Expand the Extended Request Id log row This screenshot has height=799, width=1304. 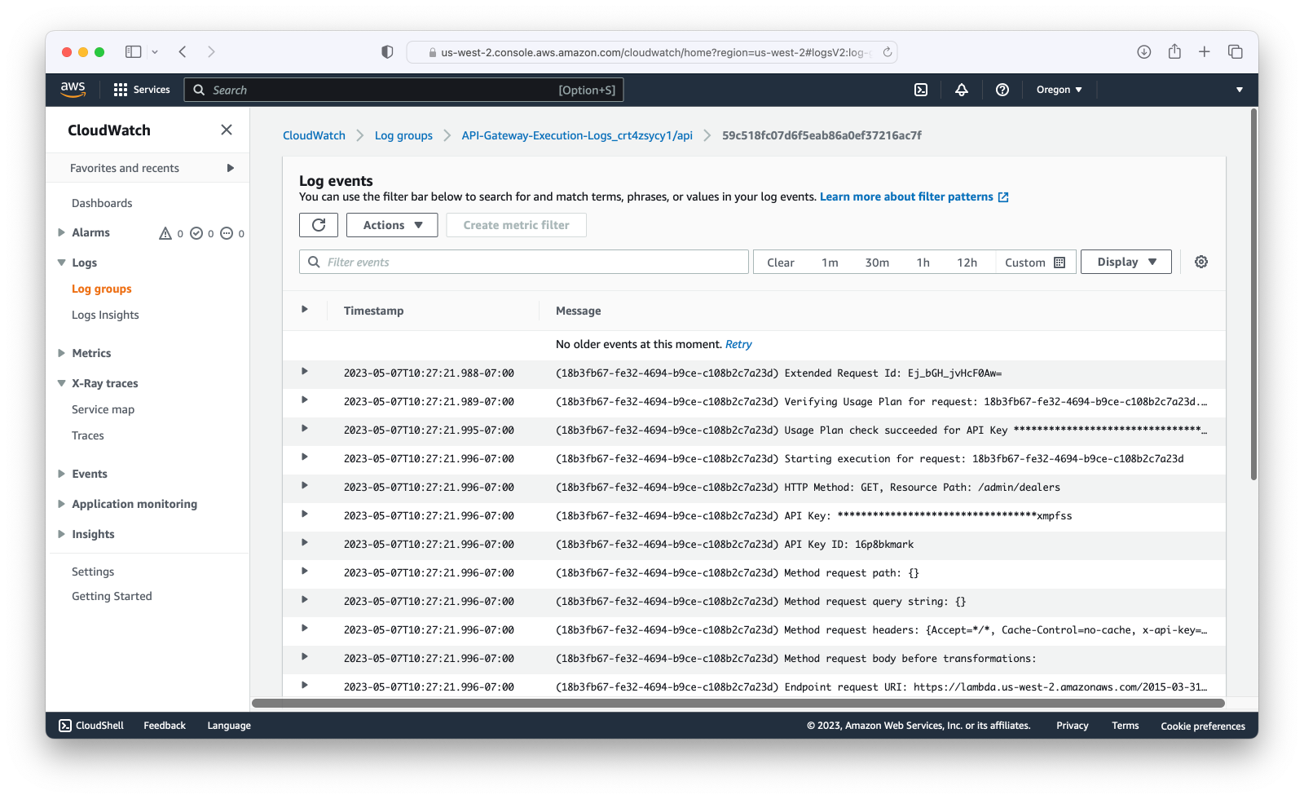(305, 371)
